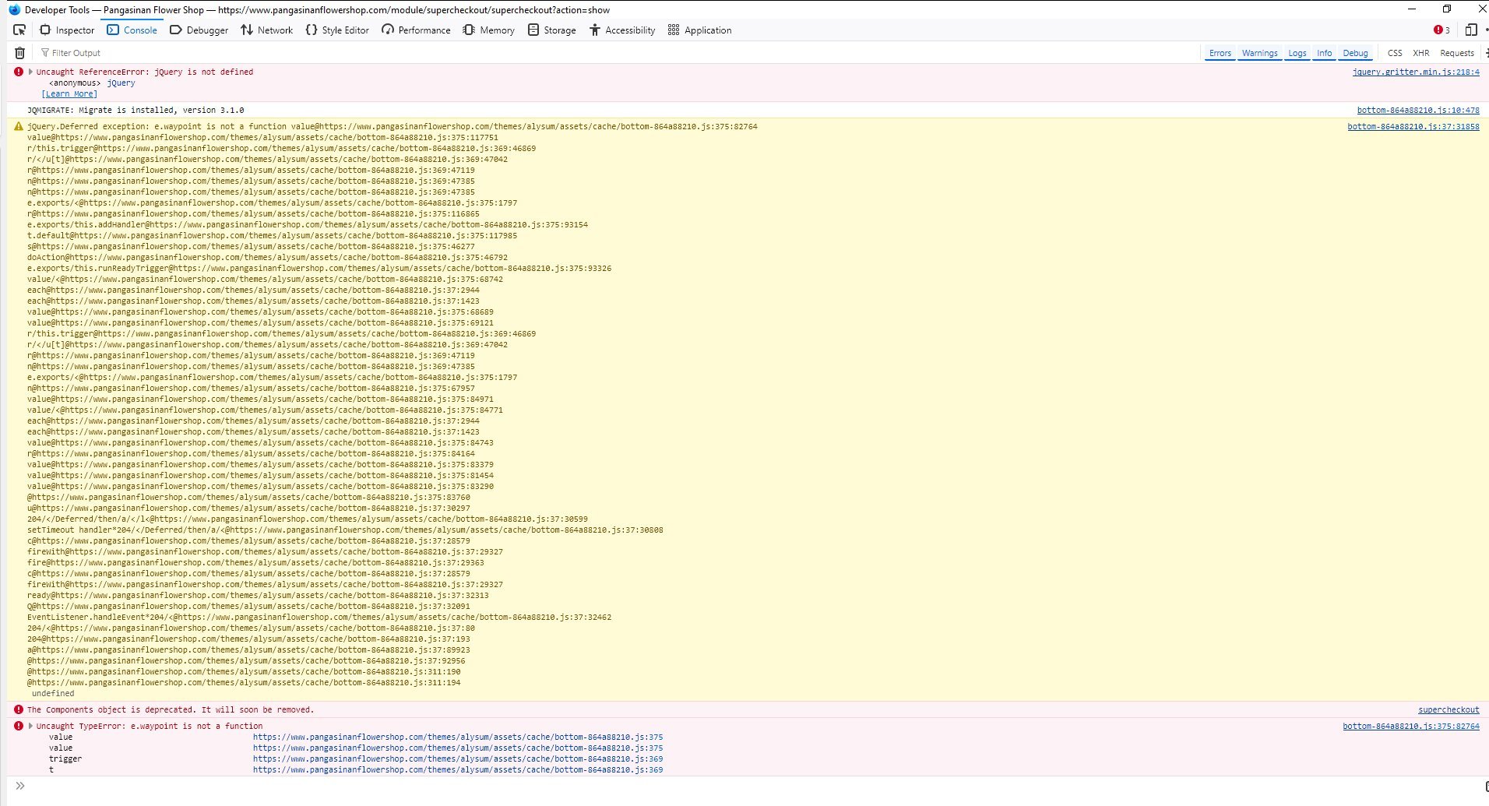Screen dimensions: 1489x806
Task: Click the Debugger tab icon
Action: point(176,30)
